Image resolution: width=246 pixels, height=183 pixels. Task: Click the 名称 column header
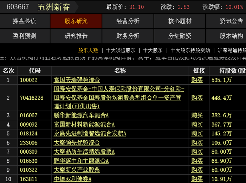pos(120,71)
